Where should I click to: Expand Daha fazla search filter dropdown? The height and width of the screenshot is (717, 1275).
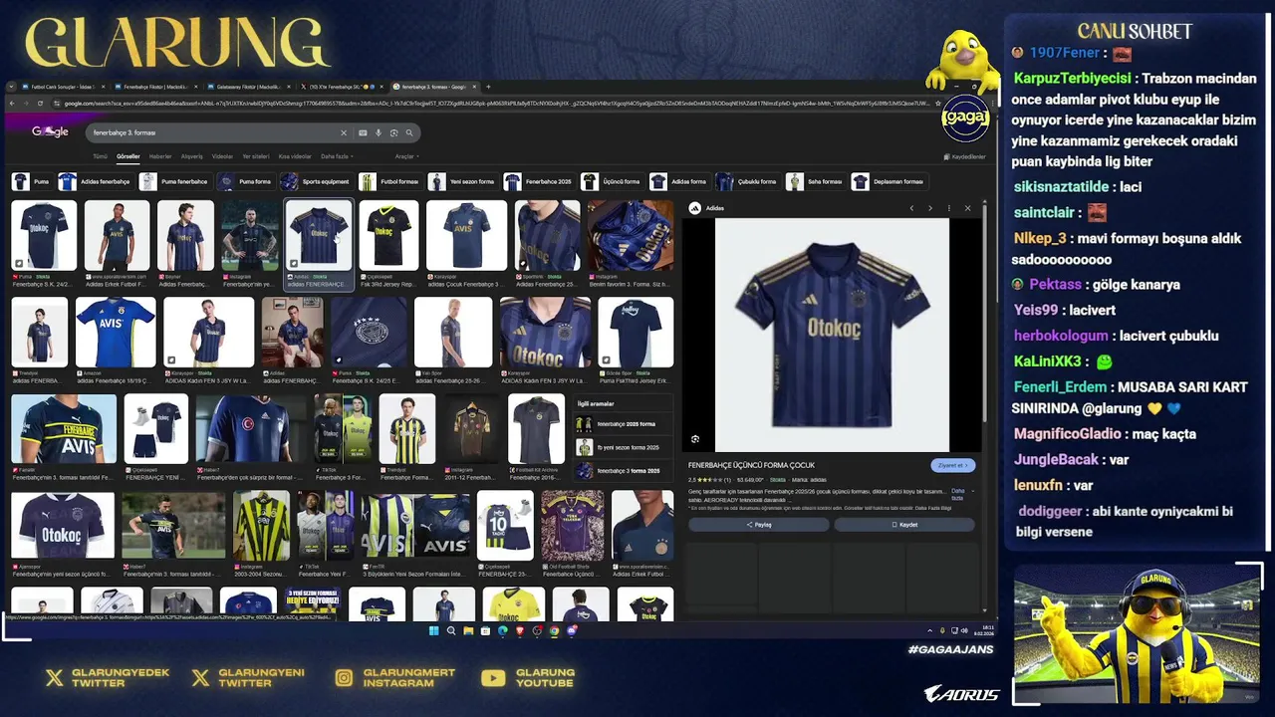(337, 156)
